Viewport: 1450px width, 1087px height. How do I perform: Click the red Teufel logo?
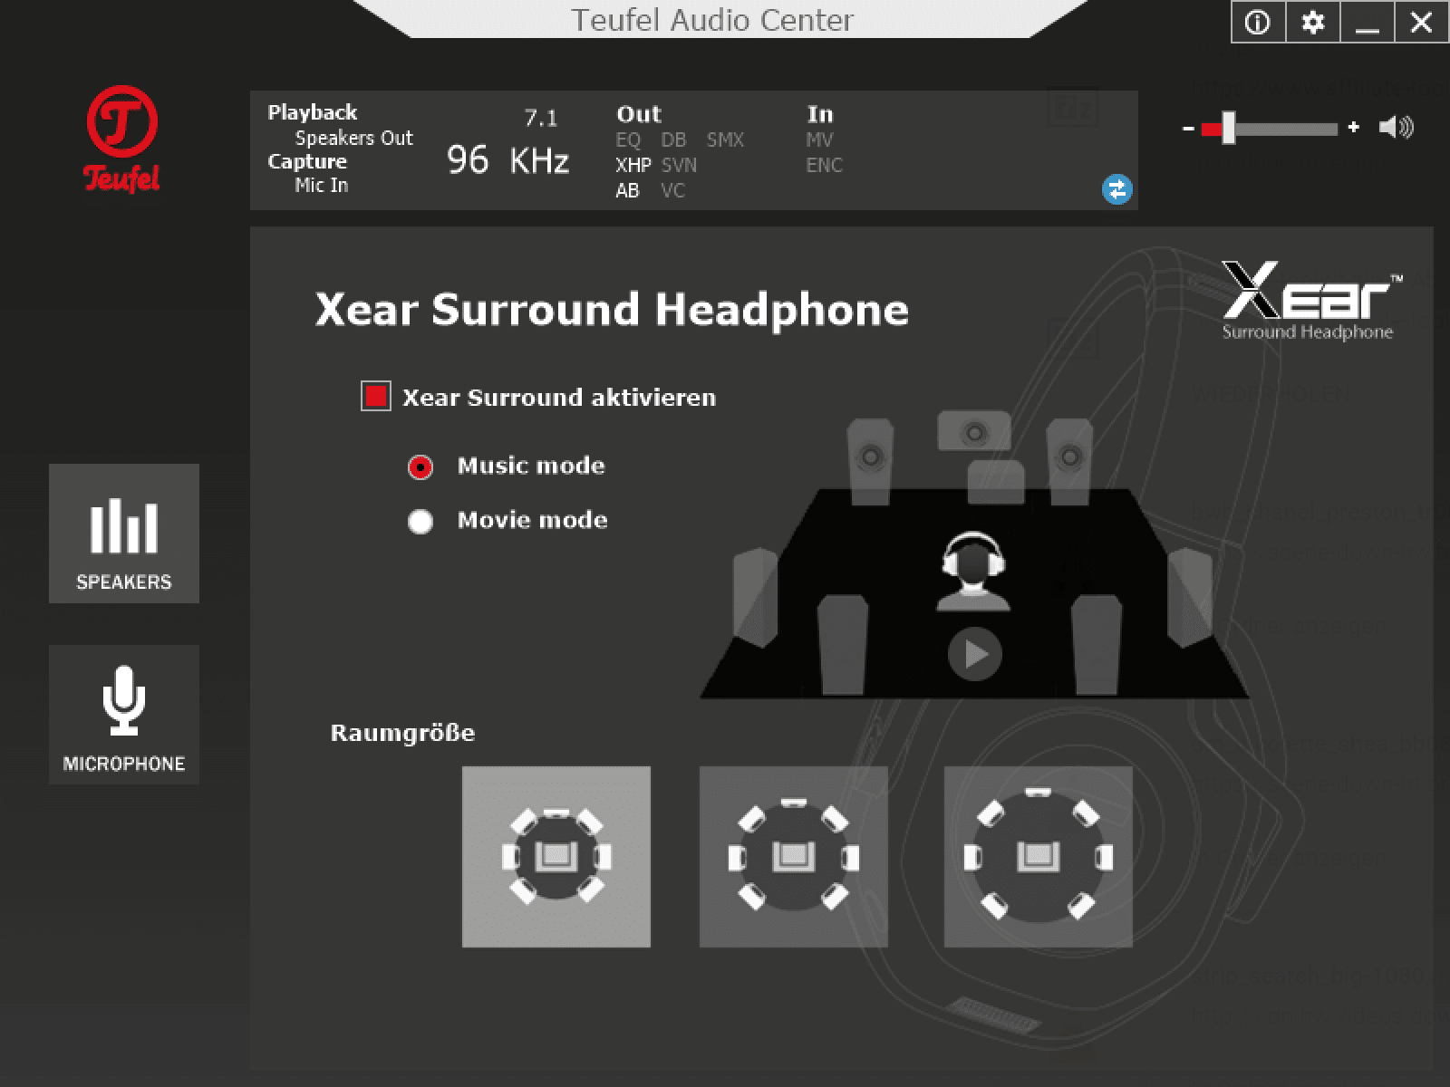pos(122,139)
